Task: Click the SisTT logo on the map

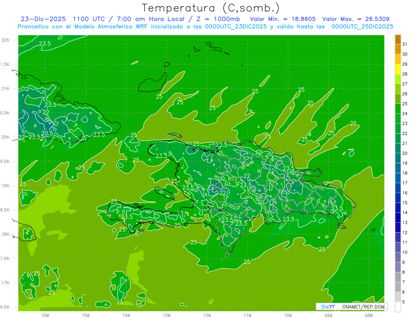Action: pyautogui.click(x=328, y=307)
